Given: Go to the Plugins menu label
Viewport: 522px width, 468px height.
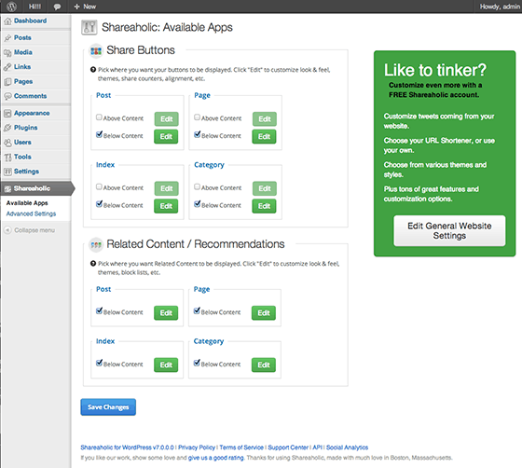Looking at the screenshot, I should [26, 128].
